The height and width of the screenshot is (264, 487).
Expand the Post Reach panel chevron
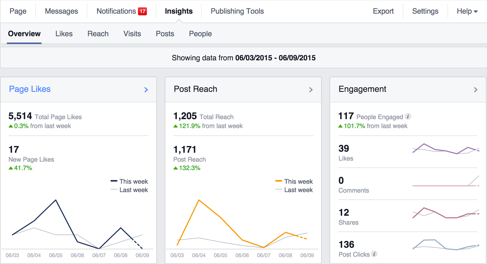point(311,90)
